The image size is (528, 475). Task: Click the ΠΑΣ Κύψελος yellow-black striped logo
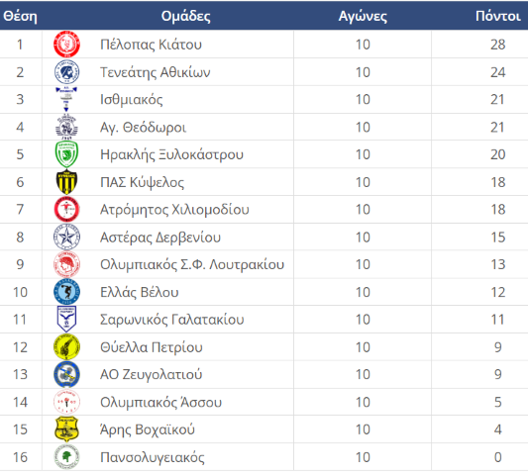[66, 182]
